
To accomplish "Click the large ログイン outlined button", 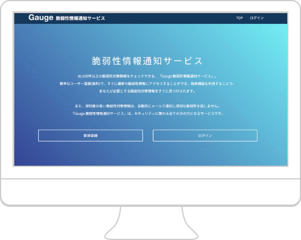I will tap(205, 135).
